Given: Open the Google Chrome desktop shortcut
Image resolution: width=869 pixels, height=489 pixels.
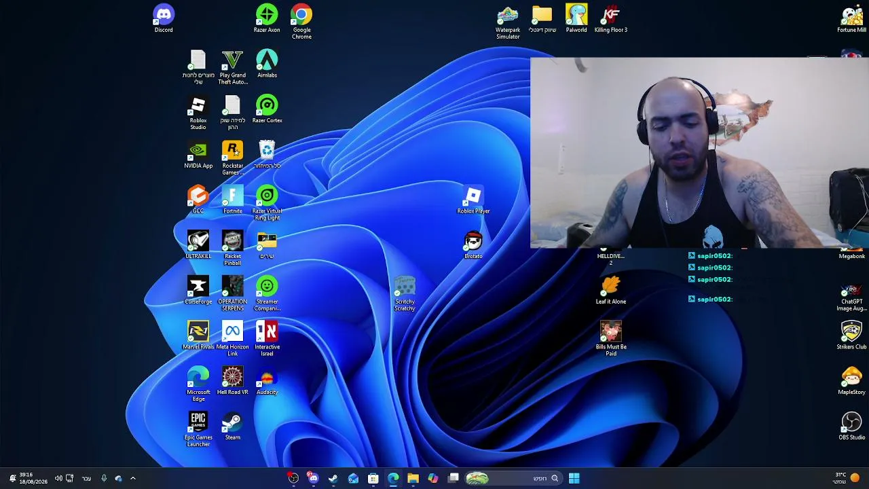Looking at the screenshot, I should pos(301,22).
